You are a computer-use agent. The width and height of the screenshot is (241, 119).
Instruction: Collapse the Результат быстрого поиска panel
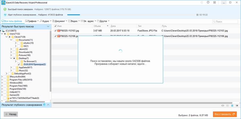[48, 26]
